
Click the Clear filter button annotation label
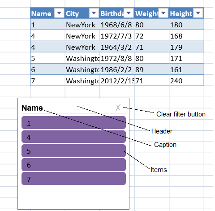[x=181, y=114]
